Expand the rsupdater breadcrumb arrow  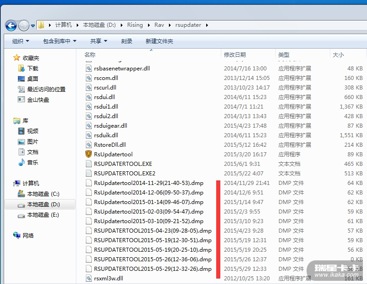(x=207, y=25)
